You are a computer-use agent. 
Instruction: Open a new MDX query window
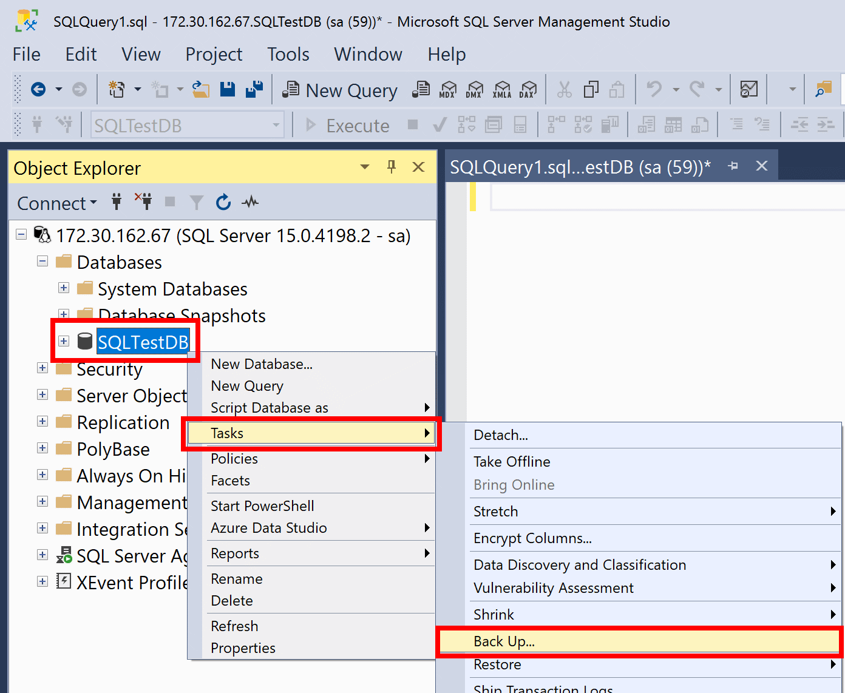pos(448,89)
